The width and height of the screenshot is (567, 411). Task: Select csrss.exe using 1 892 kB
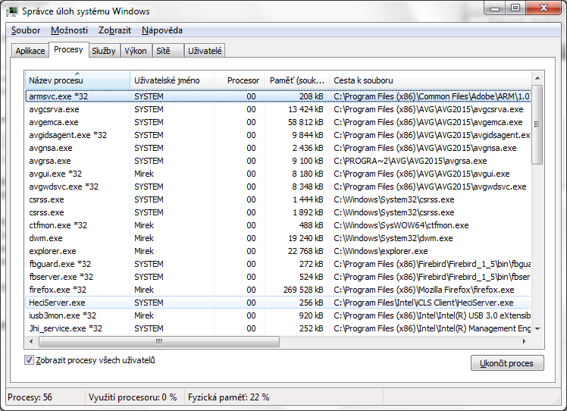click(x=278, y=212)
